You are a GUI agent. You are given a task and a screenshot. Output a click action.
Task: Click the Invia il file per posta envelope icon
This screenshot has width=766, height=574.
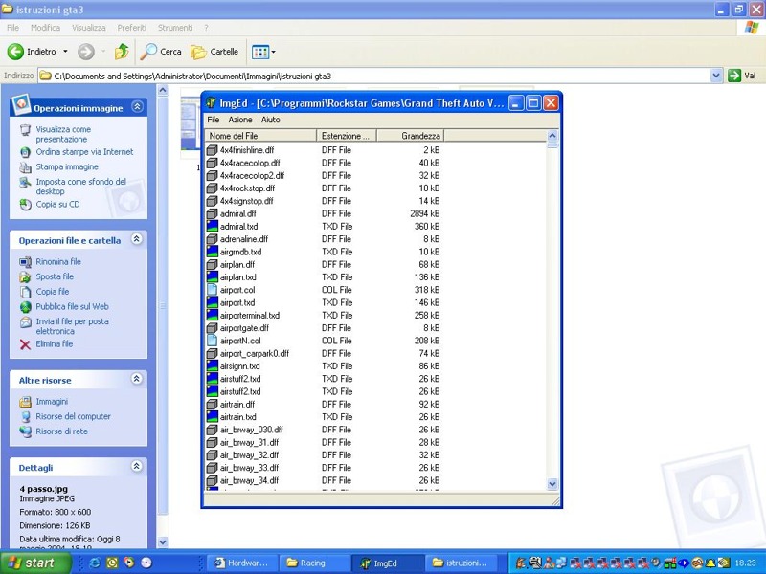[26, 322]
